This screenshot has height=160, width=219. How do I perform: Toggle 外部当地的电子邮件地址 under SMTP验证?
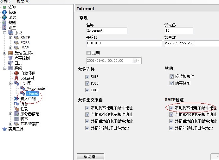click(171, 121)
